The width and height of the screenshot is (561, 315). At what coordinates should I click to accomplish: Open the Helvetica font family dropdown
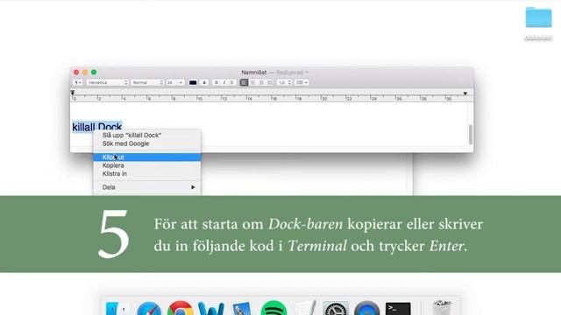coord(107,82)
